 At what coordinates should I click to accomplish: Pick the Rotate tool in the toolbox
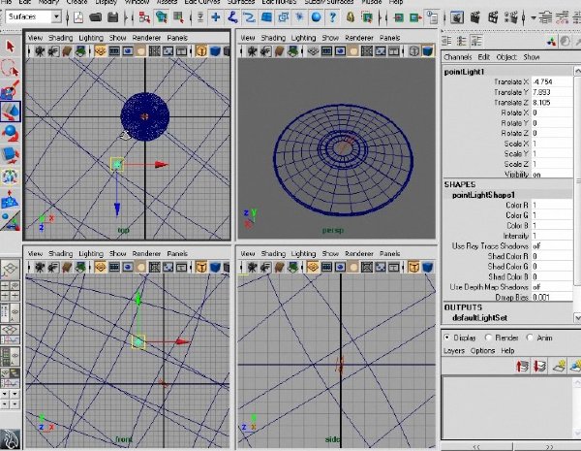[x=10, y=133]
